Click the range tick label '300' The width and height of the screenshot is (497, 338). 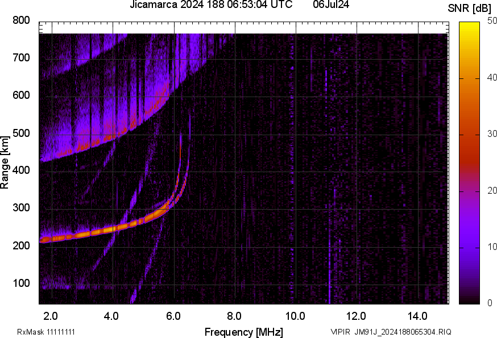(x=21, y=208)
